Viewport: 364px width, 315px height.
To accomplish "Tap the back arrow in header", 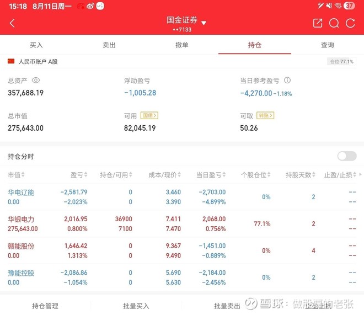I will 12,23.
